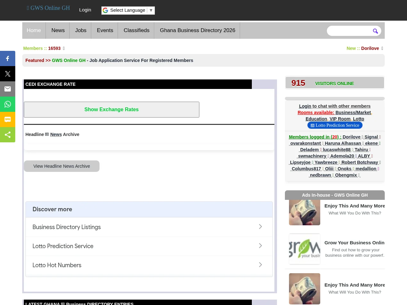
Task: Share page on Facebook
Action: point(8,58)
